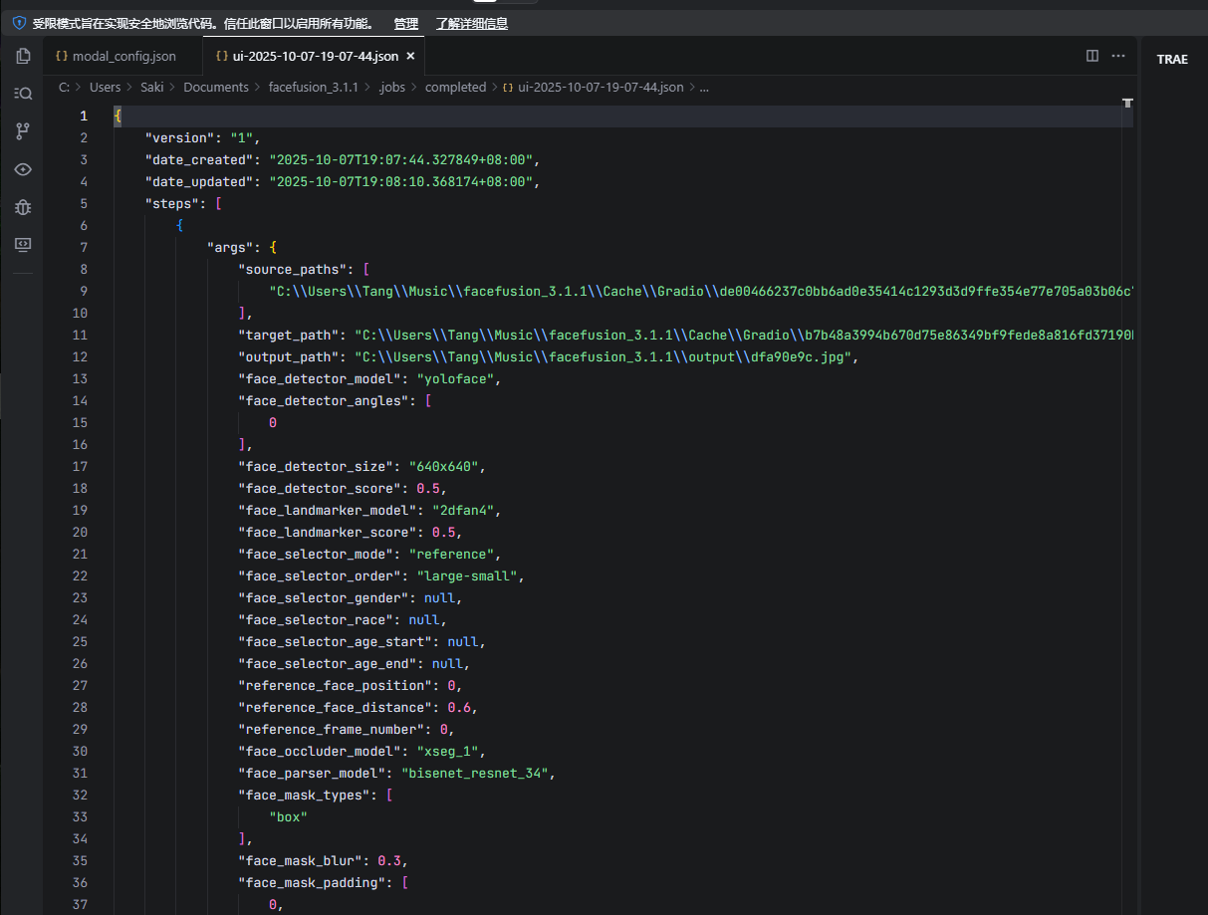Click the "face_detector_angles" key
Image resolution: width=1208 pixels, height=915 pixels.
tap(327, 400)
